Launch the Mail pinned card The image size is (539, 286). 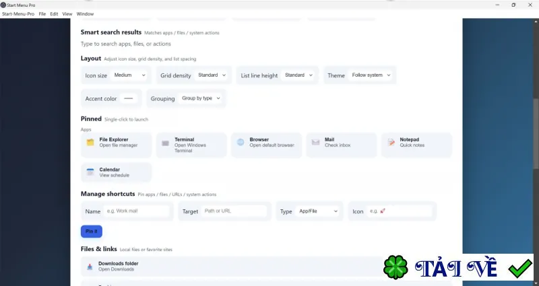click(342, 145)
